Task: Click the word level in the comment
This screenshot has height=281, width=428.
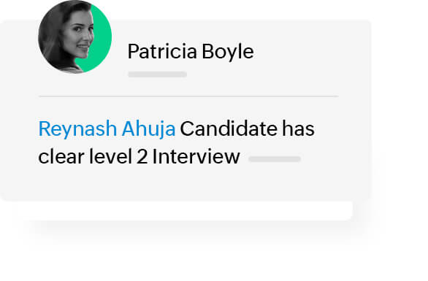Action: point(110,156)
